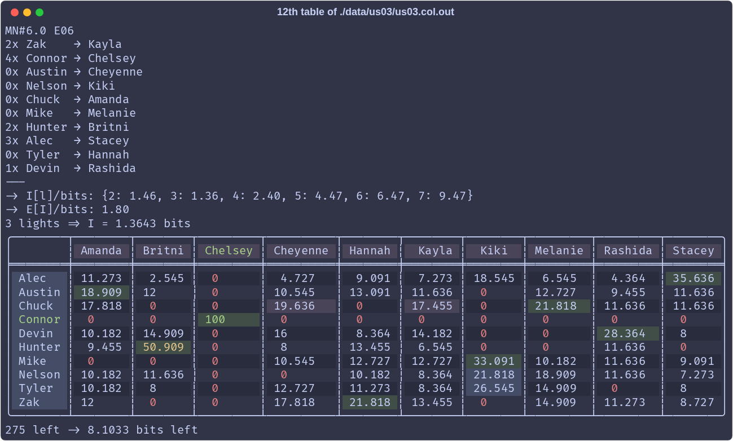Screen dimensions: 733x441
Task: Click the 'I[l]/bits' values line
Action: [239, 196]
